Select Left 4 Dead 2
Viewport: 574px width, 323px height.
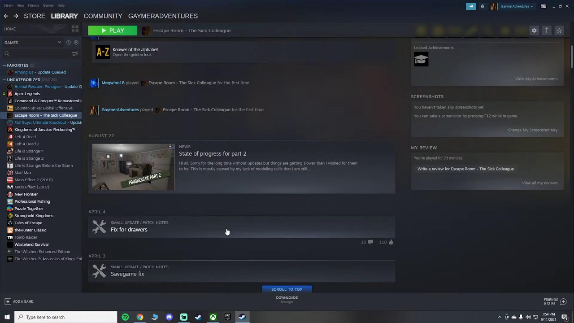pyautogui.click(x=27, y=144)
